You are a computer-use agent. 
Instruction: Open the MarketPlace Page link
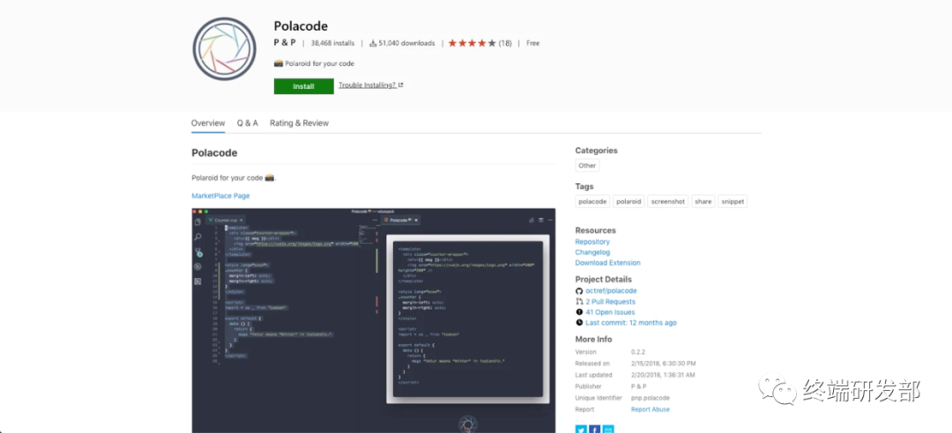[220, 195]
